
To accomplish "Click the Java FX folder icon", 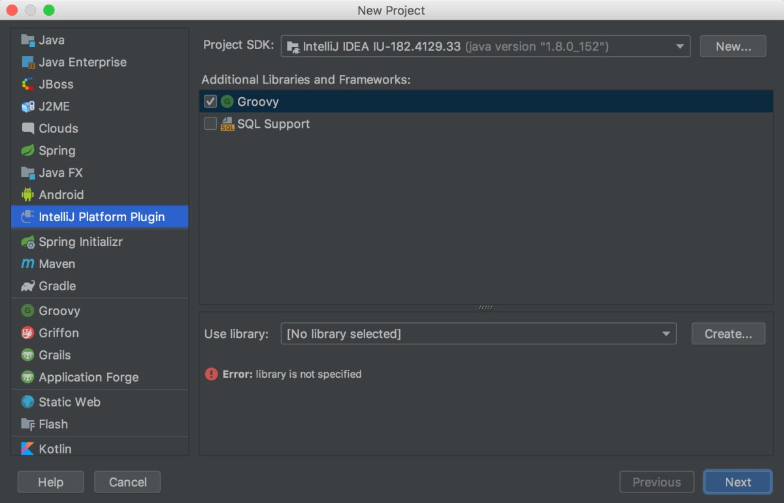I will click(27, 173).
